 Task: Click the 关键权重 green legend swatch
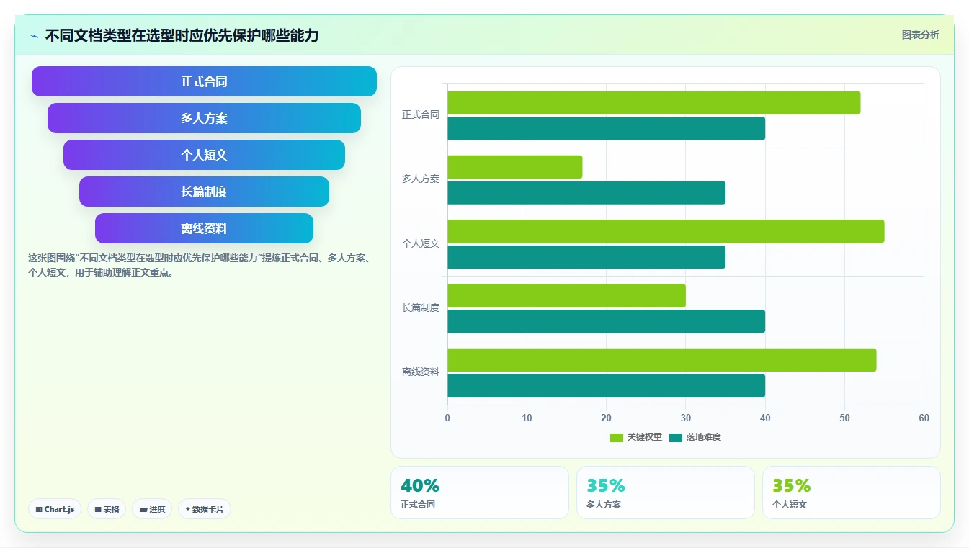(x=617, y=438)
